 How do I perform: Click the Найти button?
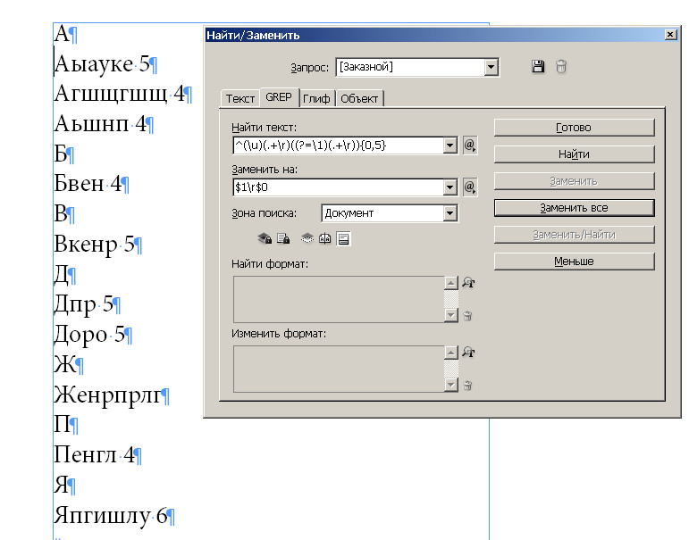574,154
